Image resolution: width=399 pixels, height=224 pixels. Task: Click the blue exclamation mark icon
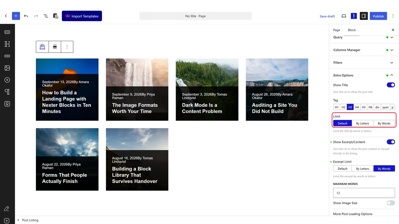coord(354,16)
